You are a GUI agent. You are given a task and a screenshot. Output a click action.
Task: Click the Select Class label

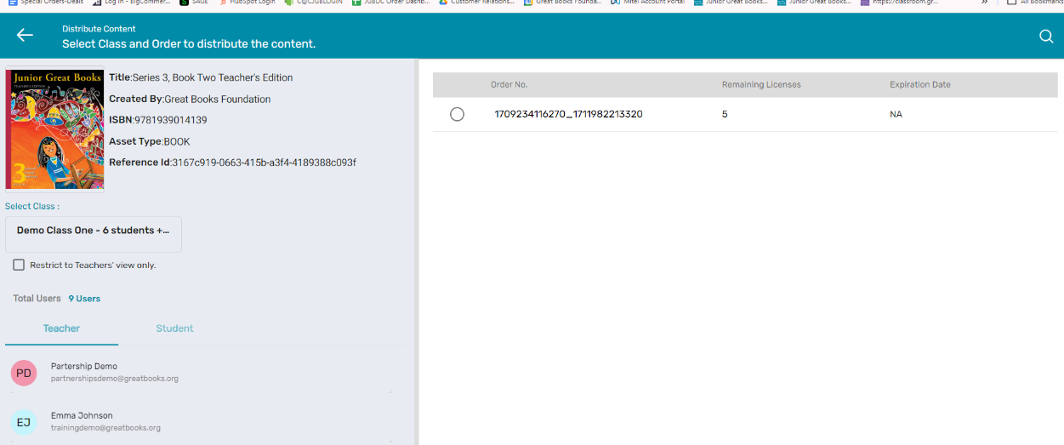point(32,207)
